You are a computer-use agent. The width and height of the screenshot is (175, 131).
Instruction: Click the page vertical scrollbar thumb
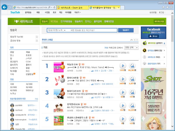(172, 29)
